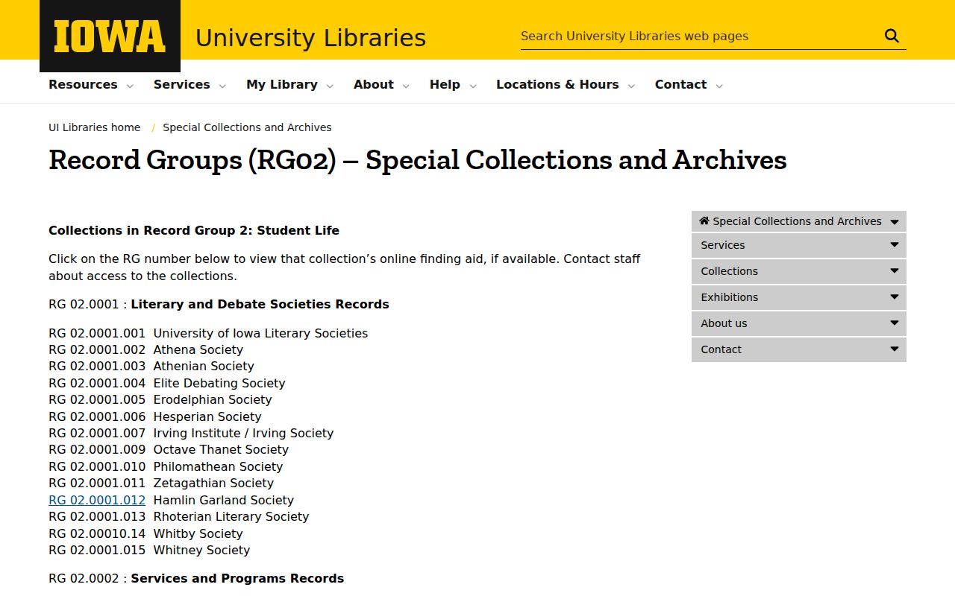Expand sidebar Contact arrow

point(894,349)
